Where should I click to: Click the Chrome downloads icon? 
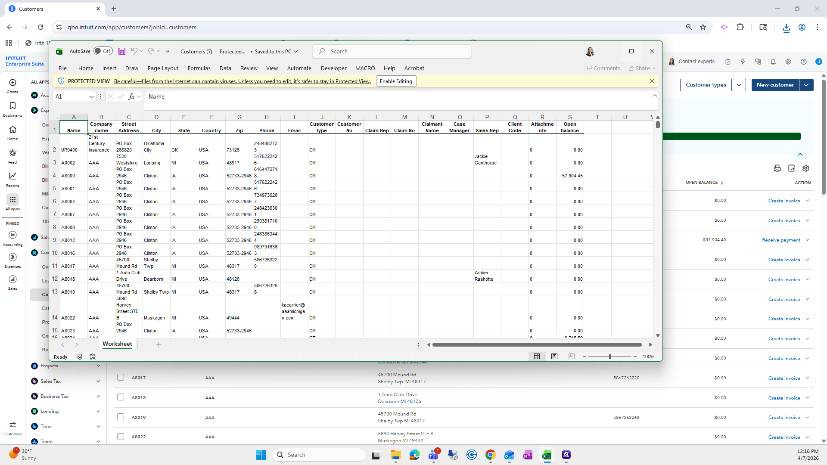(x=787, y=28)
